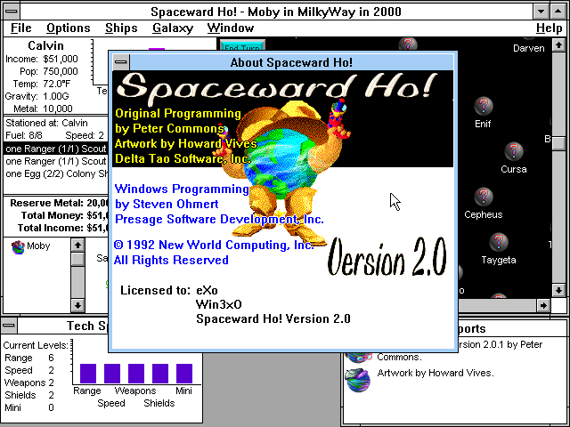Click the Total Income line
Viewport: 570px width, 427px height.
63,228
